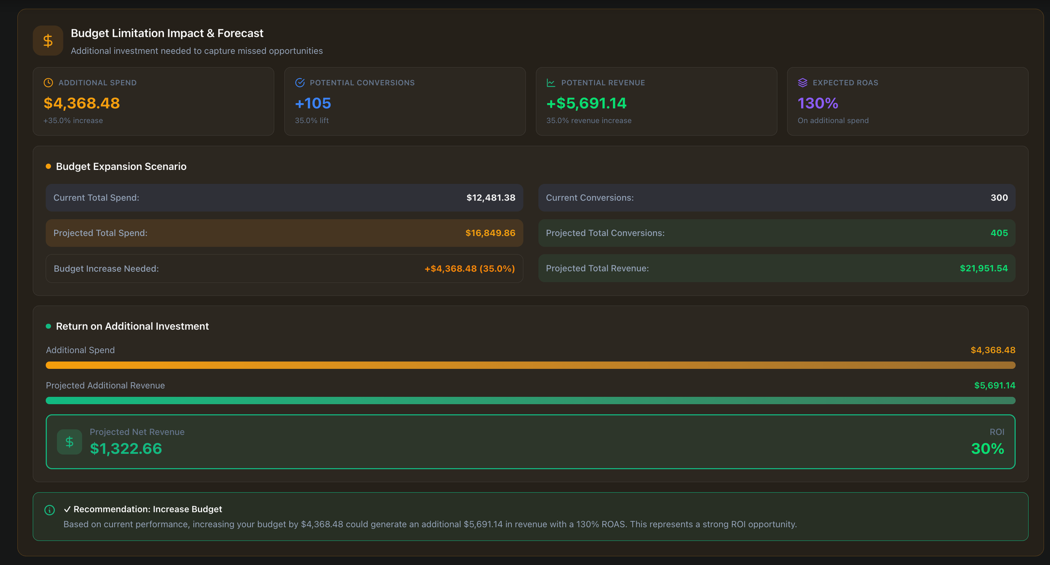Click the green dollar icon in Projected Net Revenue

pyautogui.click(x=69, y=442)
